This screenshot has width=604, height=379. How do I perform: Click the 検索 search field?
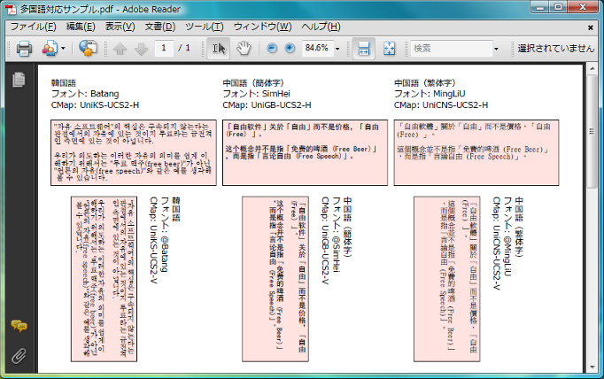point(452,49)
